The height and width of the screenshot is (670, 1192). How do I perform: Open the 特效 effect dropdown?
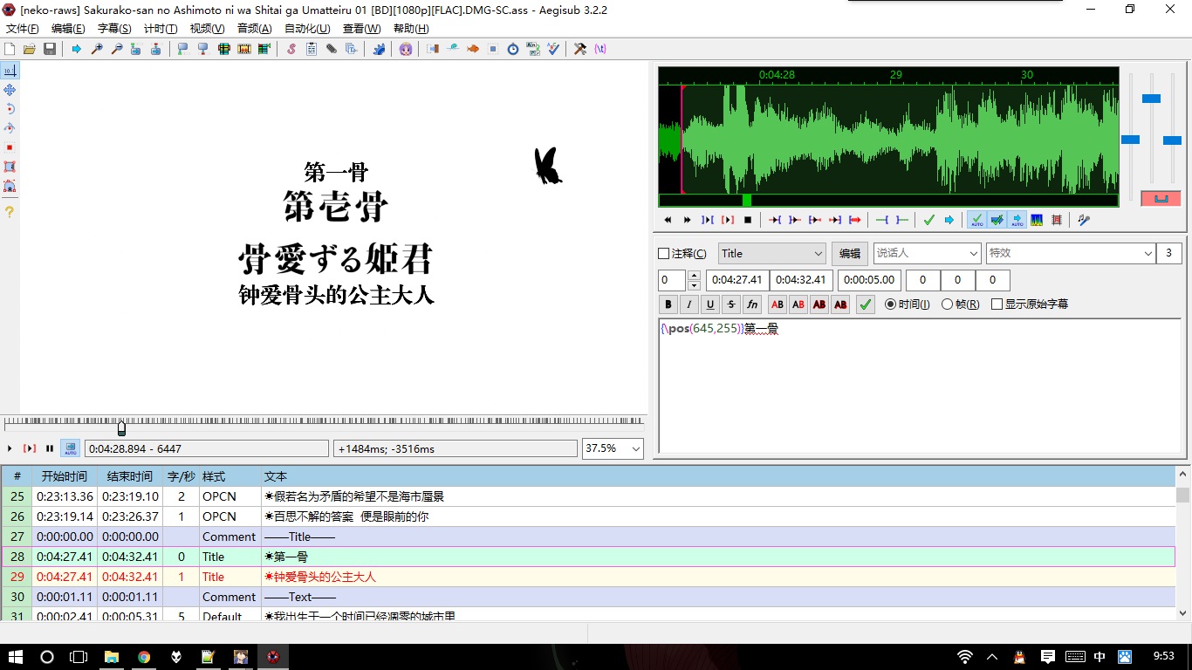click(x=1071, y=253)
